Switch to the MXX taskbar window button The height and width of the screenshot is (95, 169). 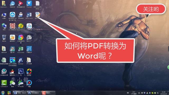(34, 93)
